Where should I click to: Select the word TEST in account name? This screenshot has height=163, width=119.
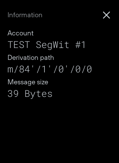point(19,45)
